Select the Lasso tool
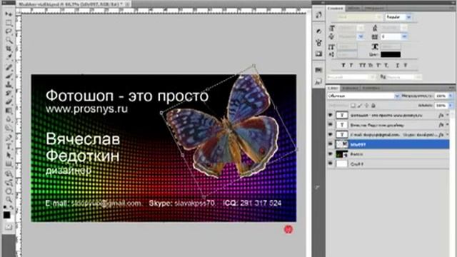Viewport: 457px width, 257px height. (9, 31)
